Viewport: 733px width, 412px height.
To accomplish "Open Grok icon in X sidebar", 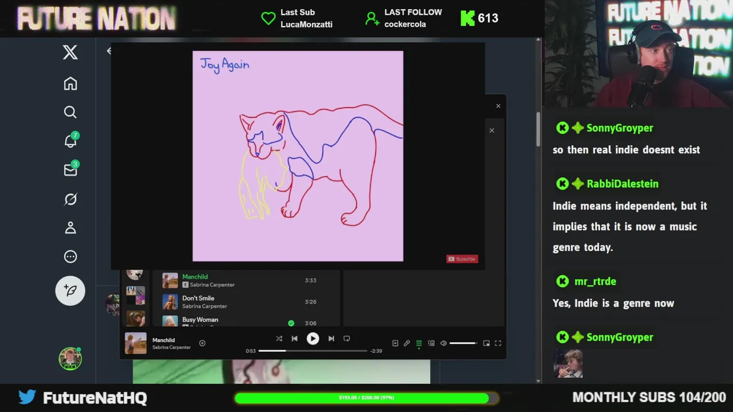I will 70,199.
